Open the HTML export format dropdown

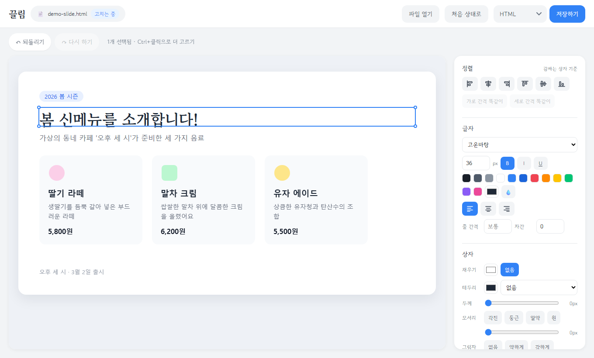pyautogui.click(x=520, y=14)
